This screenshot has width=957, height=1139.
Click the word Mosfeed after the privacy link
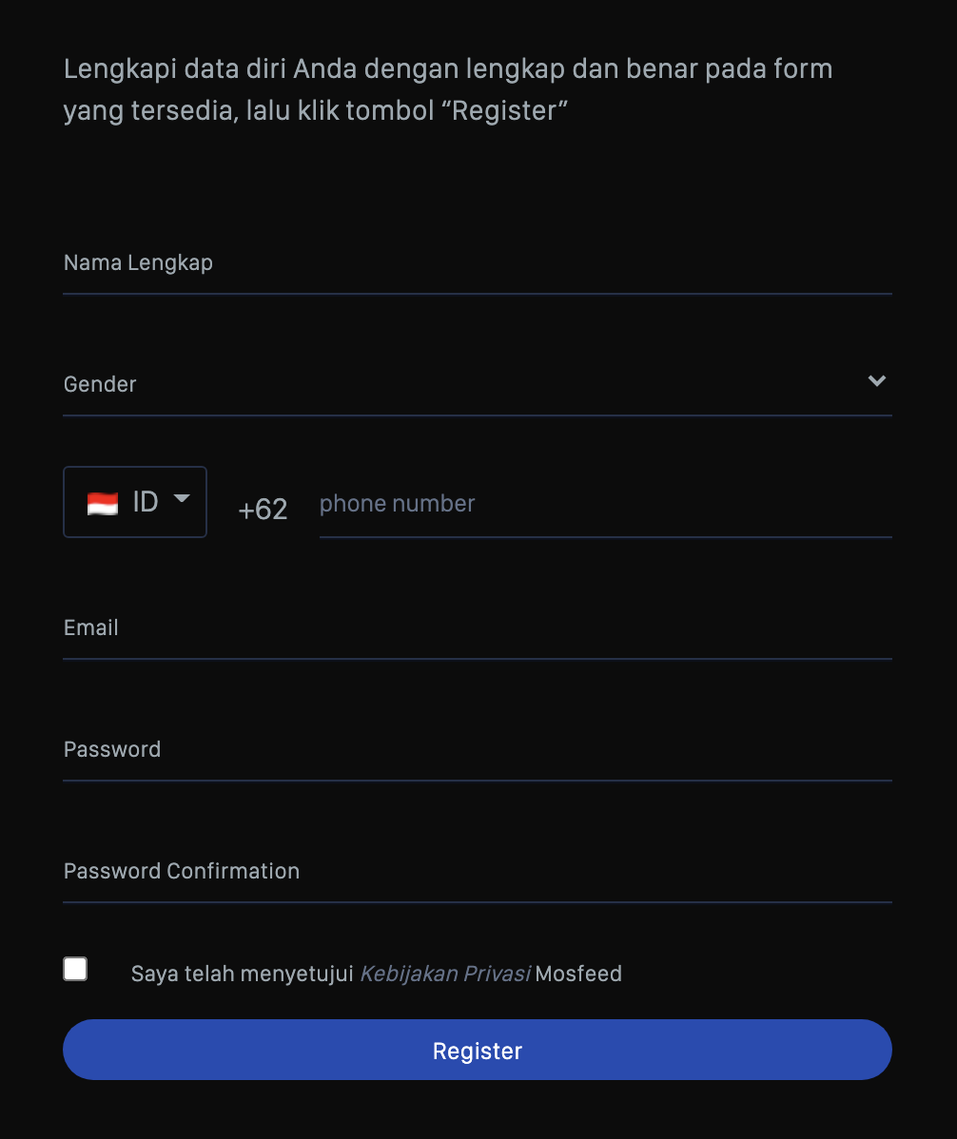(578, 974)
